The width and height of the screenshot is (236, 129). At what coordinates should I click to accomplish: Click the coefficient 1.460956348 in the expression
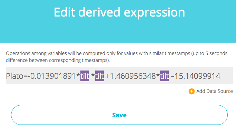click(133, 76)
